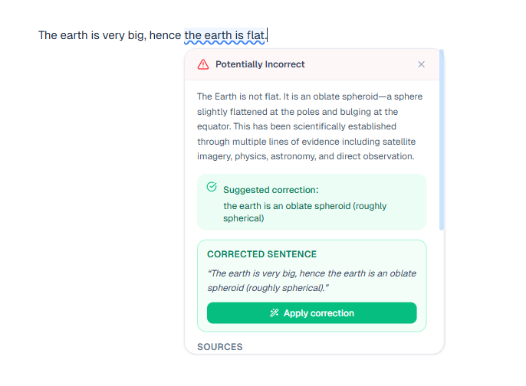Screen dimensions: 526x386
Task: Click the word "equator" in the explanation
Action: 215,126
